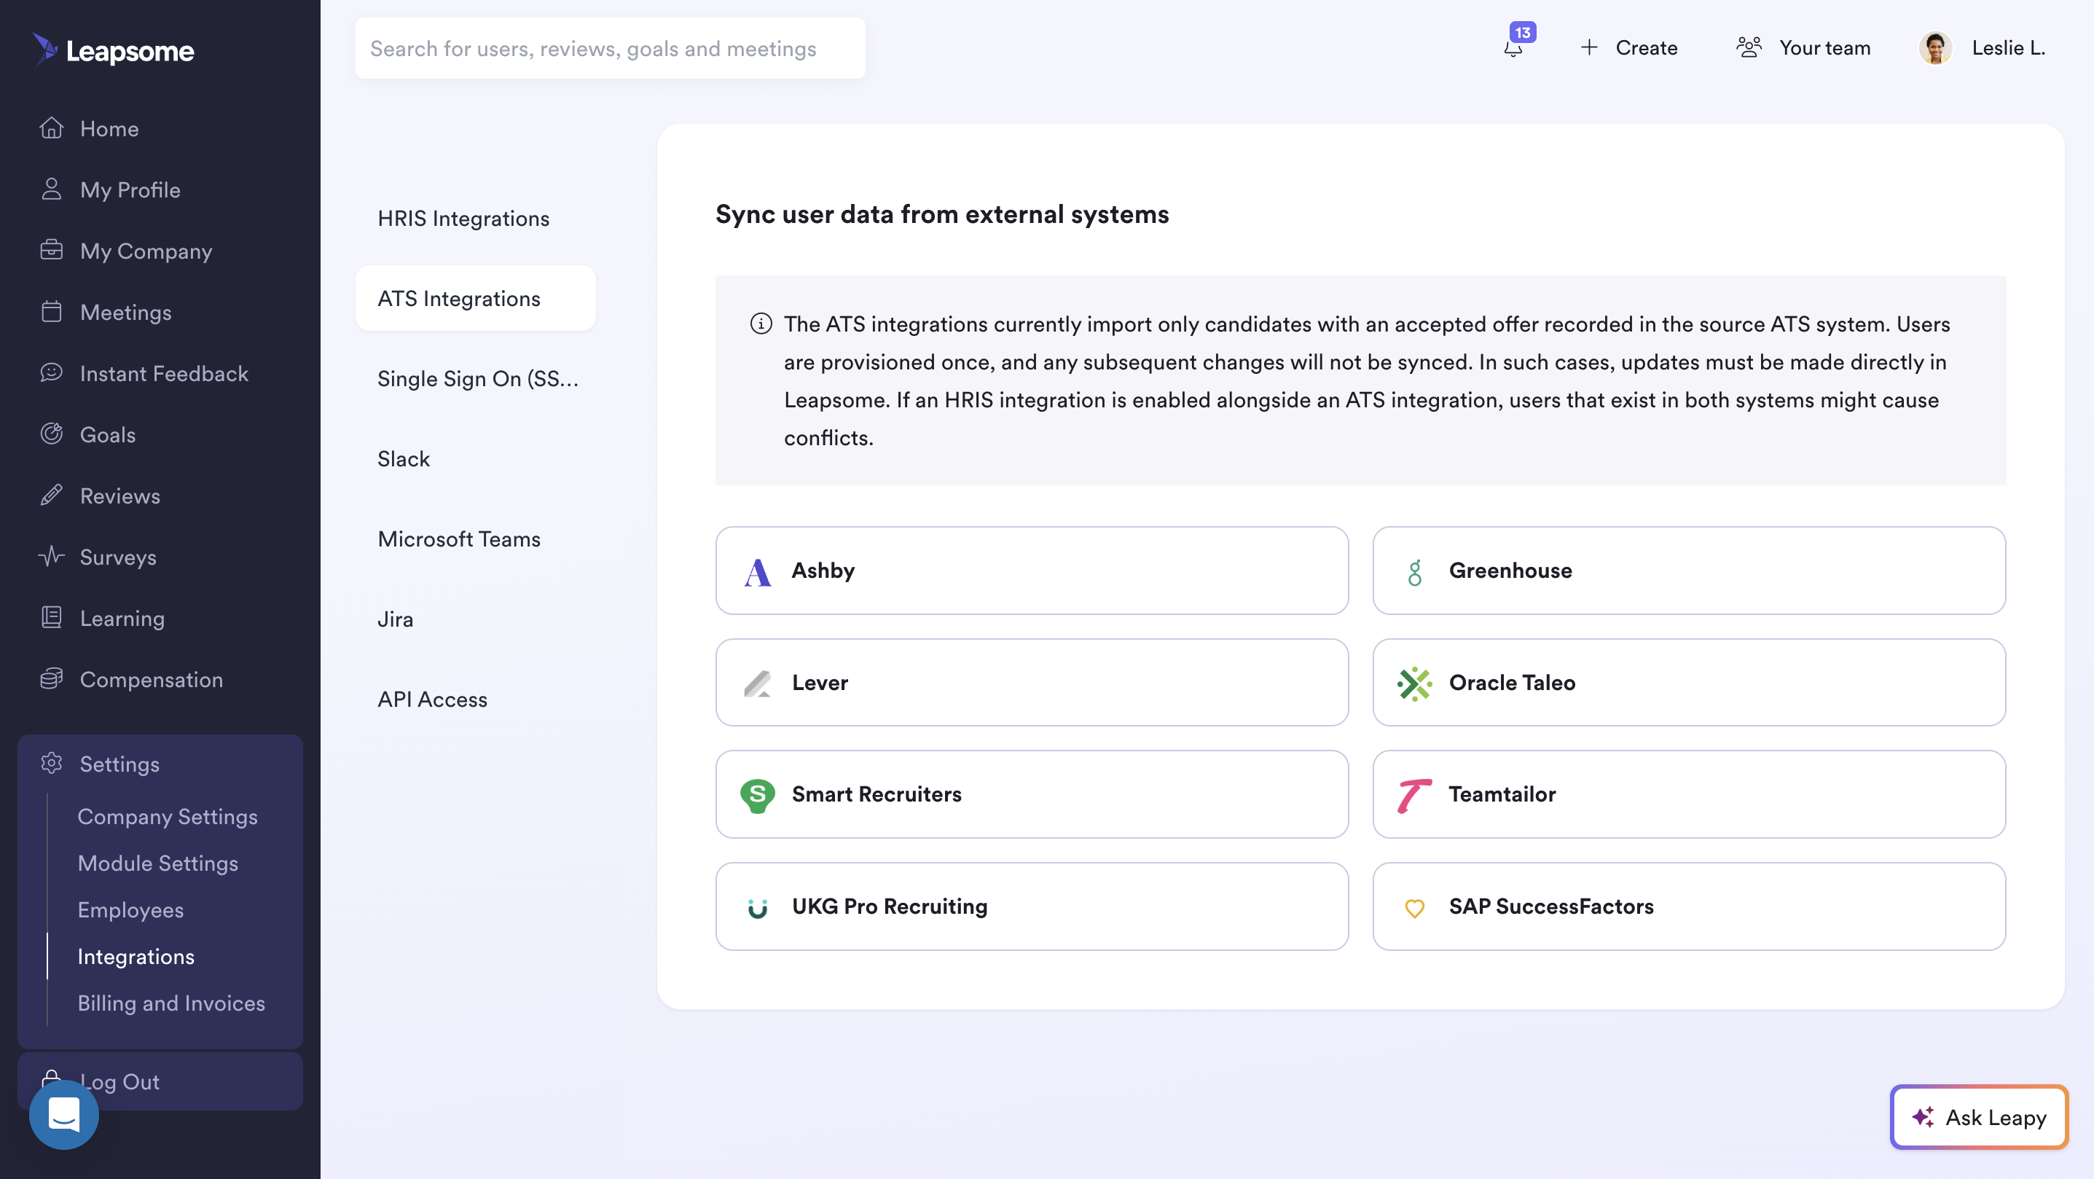Open the SAP SuccessFactors card
The image size is (2094, 1179).
(1688, 906)
